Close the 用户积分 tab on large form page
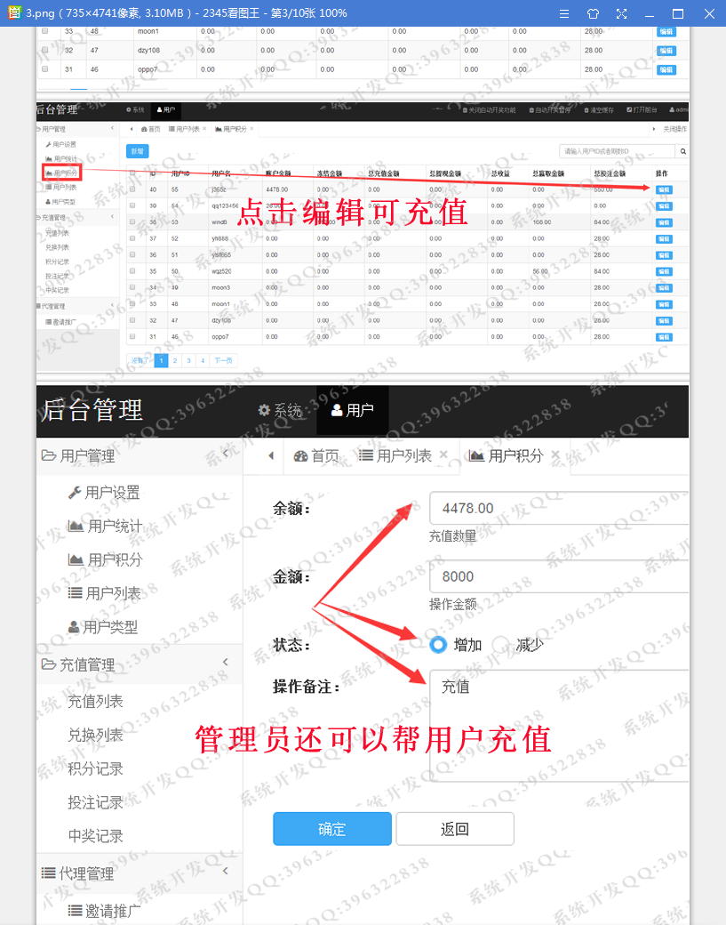Screen dimensions: 726x925 pyautogui.click(x=555, y=454)
